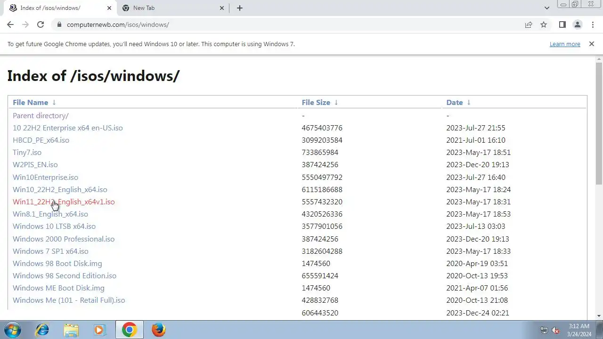Download Windows 2000 Professional.iso
This screenshot has width=603, height=339.
coord(64,239)
